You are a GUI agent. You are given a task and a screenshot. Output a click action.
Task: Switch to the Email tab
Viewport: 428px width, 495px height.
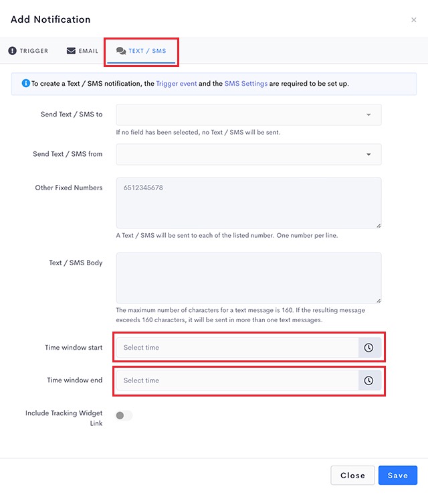[82, 50]
